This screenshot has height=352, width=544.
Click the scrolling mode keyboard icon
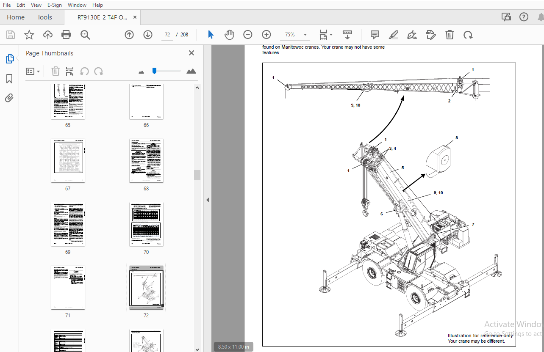347,35
